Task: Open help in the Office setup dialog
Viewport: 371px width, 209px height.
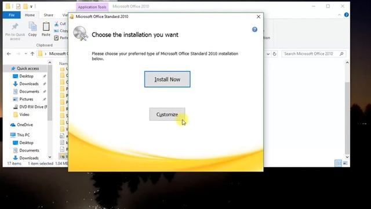Action: (x=254, y=30)
